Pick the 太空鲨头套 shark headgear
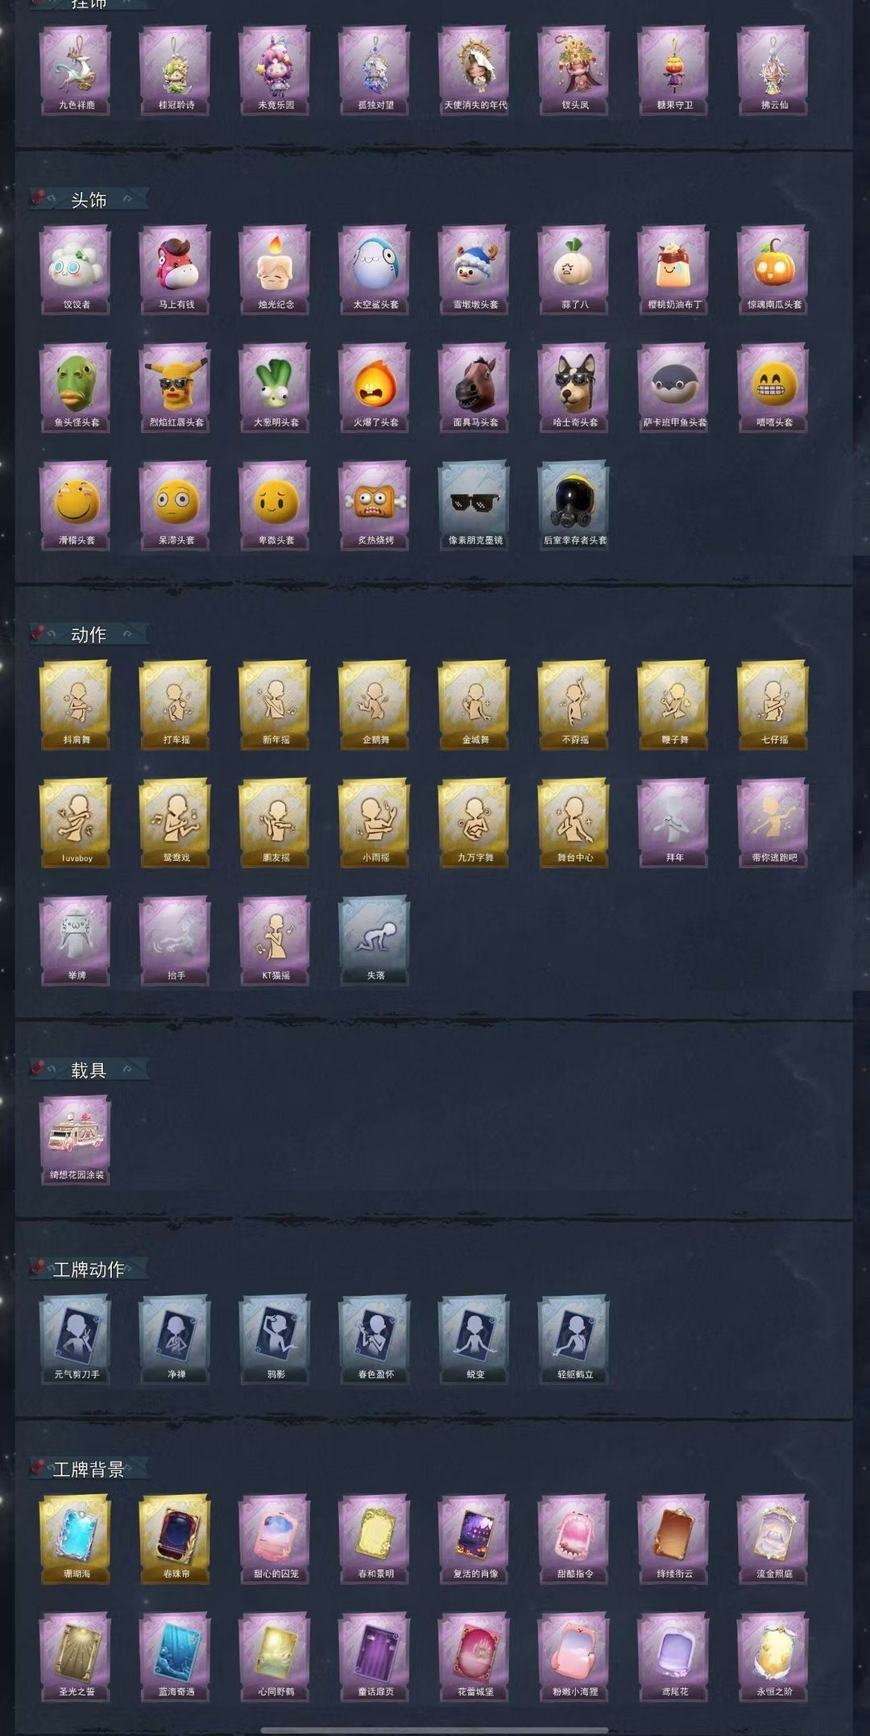Viewport: 870px width, 1736px height. [375, 270]
